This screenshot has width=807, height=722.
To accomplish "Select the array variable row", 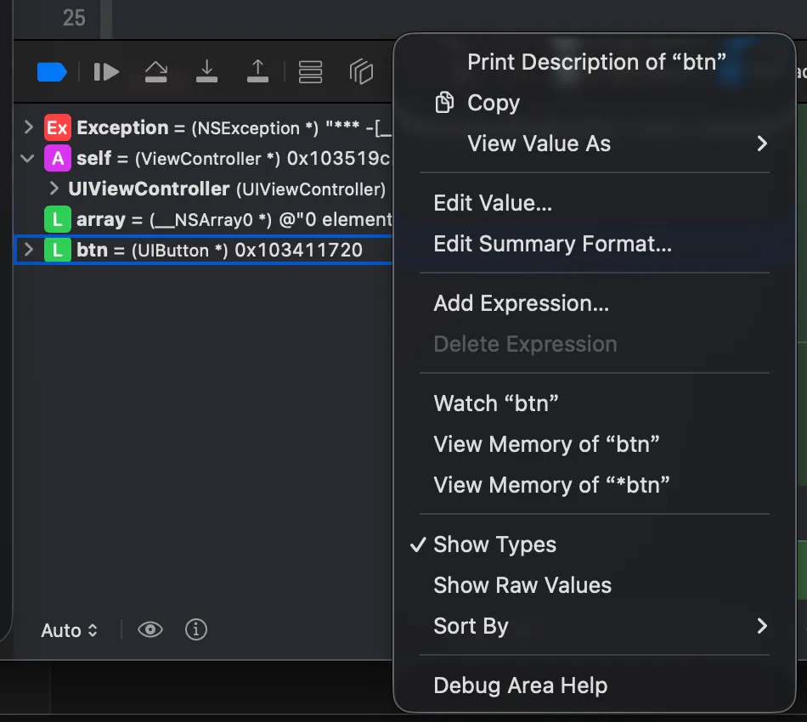I will coord(203,220).
